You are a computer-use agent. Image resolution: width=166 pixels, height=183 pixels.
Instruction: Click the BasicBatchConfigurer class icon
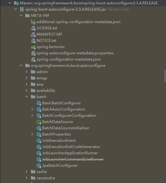[x=39, y=103]
